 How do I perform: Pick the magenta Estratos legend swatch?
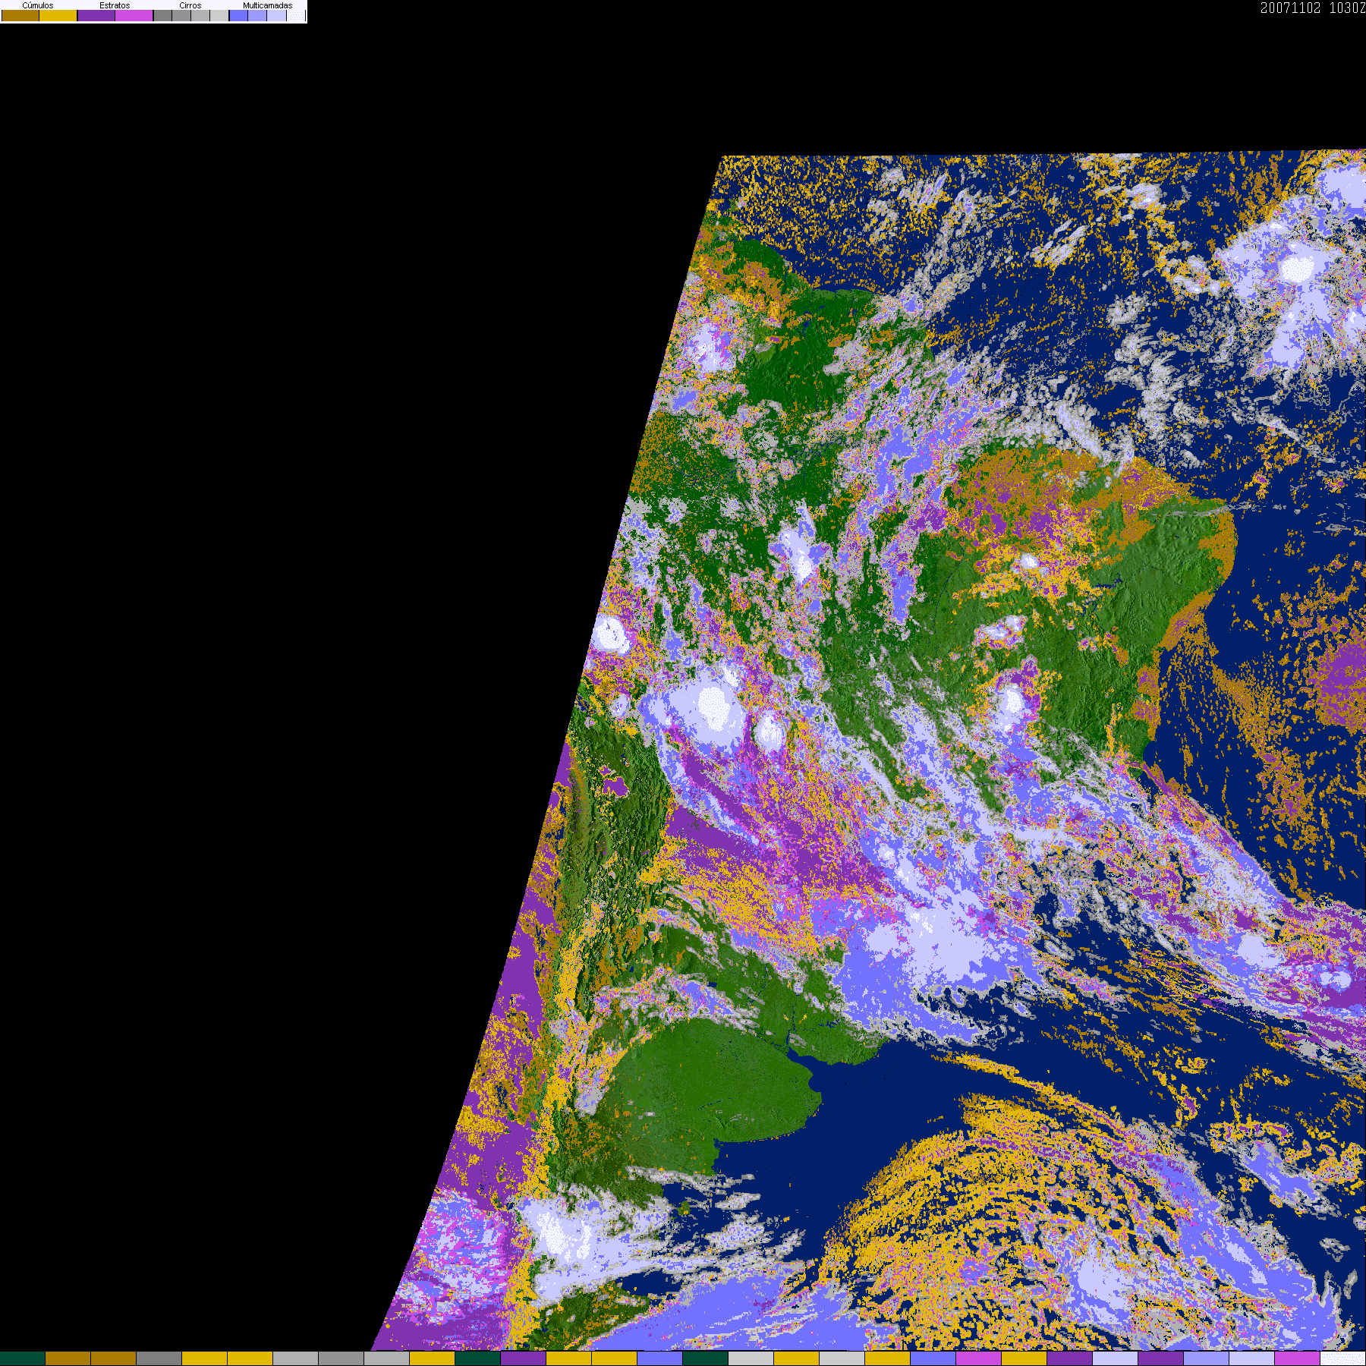coord(134,15)
